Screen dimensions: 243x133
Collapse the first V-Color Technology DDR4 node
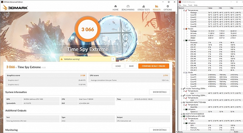click(182, 89)
